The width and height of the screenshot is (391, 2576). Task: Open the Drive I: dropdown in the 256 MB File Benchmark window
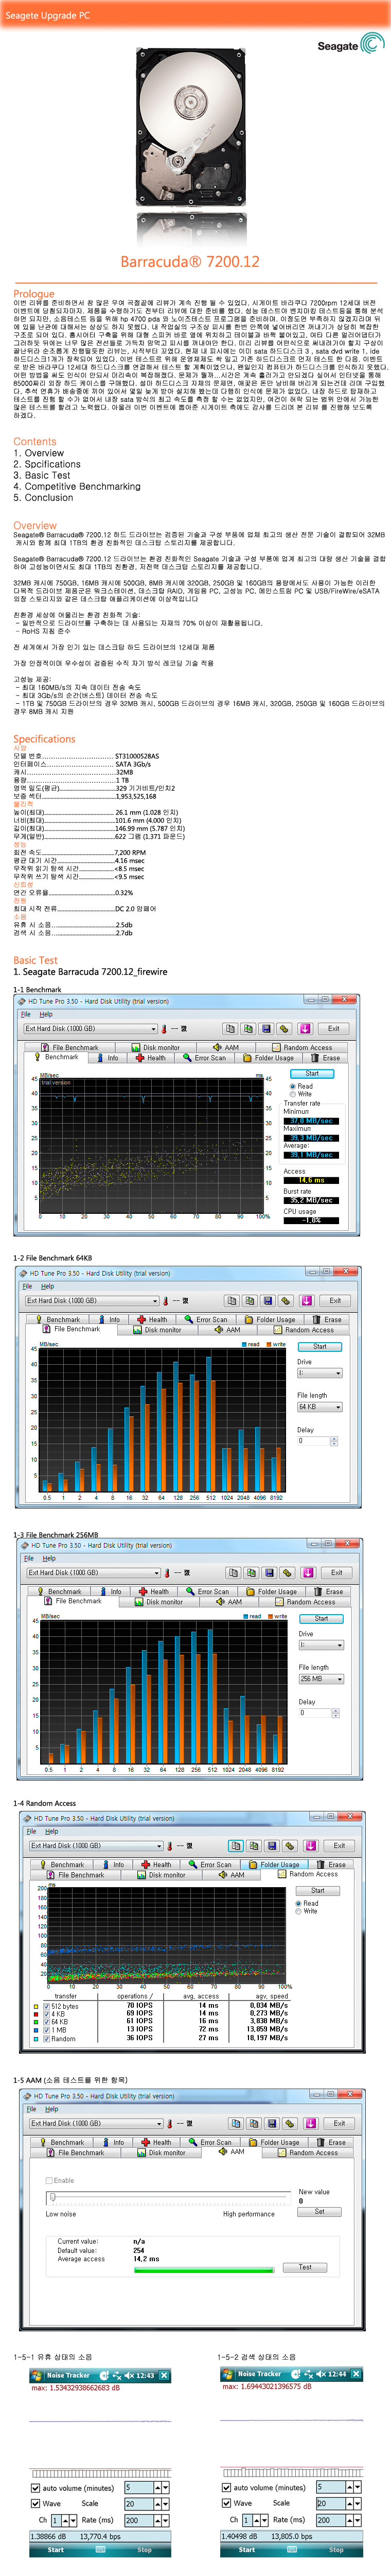point(321,1645)
